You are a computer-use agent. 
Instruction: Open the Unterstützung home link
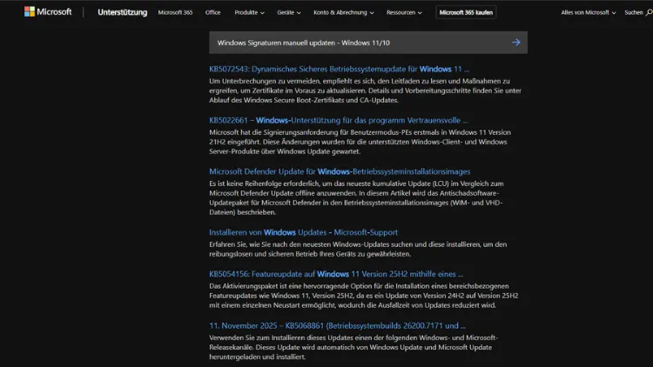[123, 12]
